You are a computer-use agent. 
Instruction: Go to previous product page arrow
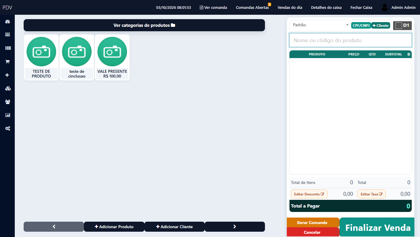(54, 227)
